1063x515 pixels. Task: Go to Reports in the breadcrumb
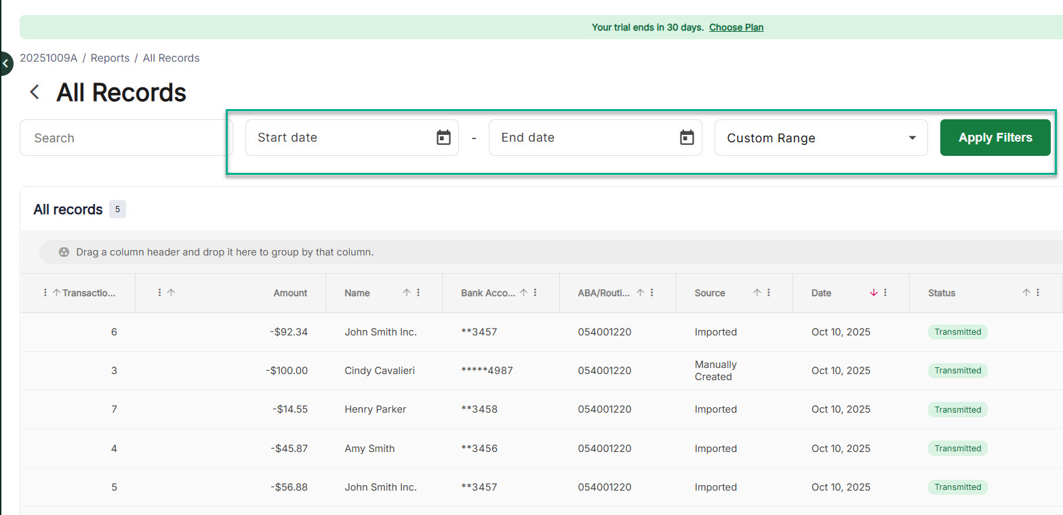tap(110, 58)
